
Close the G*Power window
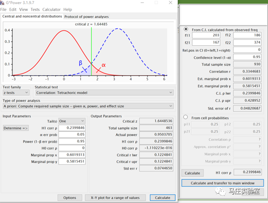click(170, 3)
